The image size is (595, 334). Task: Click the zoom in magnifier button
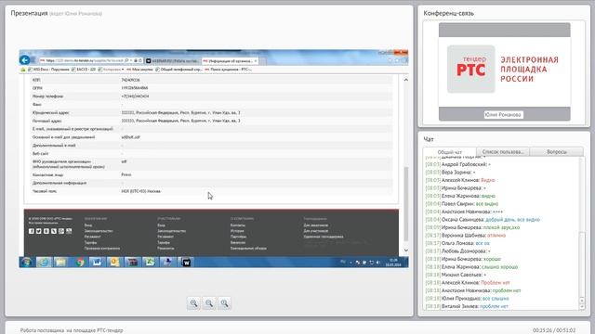click(193, 303)
